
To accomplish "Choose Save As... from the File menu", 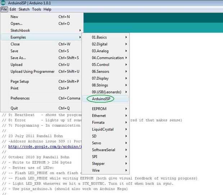I will click(41, 58).
